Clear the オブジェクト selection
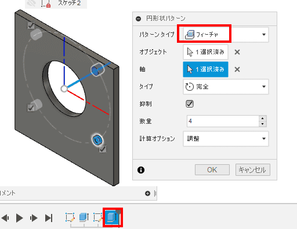 coord(237,52)
